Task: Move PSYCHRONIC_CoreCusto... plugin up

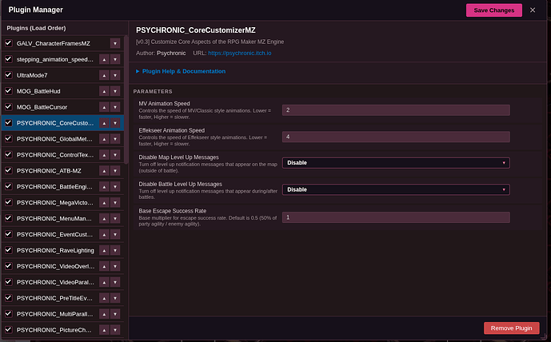Action: pyautogui.click(x=104, y=123)
